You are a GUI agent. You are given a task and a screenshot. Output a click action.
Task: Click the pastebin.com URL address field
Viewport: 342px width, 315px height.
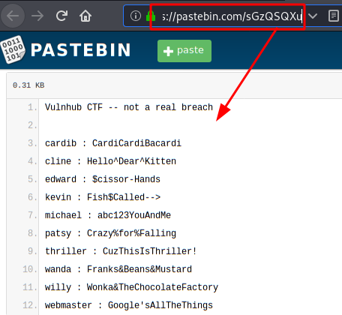232,16
